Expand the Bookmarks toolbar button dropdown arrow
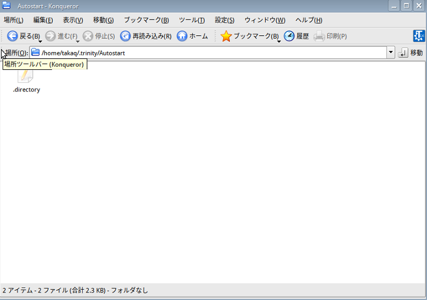The image size is (427, 300). pyautogui.click(x=279, y=42)
